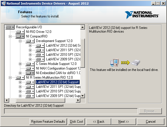Open install-state icon for R Series LabVIEW 2010 SP1 Support
The width and height of the screenshot is (167, 127).
30,91
